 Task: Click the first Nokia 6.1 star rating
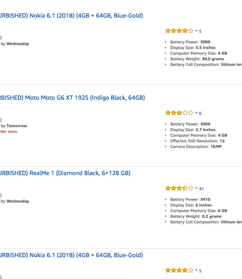point(179,31)
